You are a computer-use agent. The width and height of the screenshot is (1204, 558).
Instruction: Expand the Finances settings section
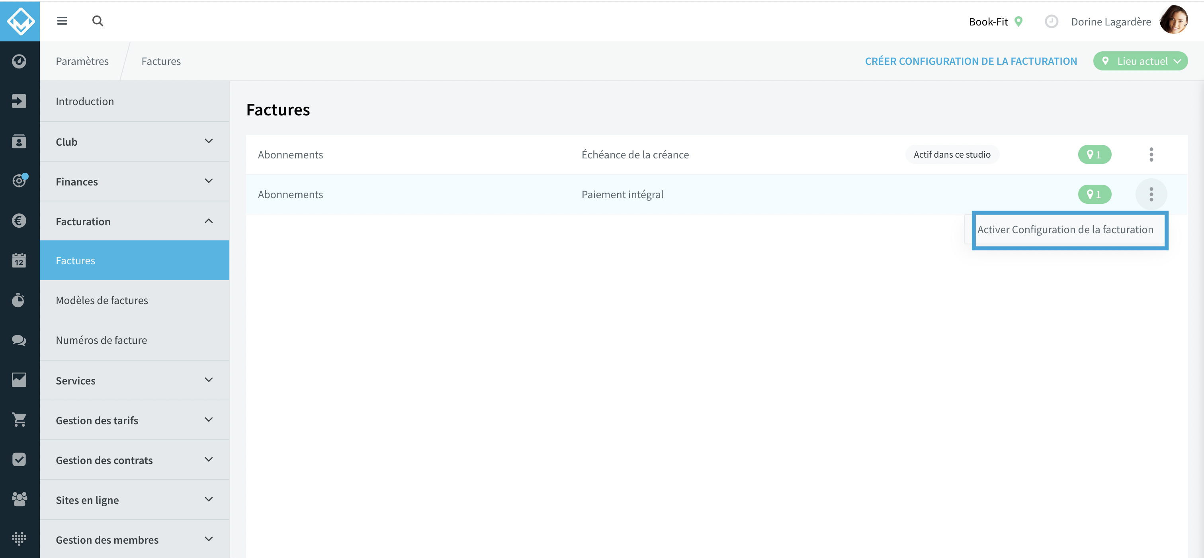[135, 181]
